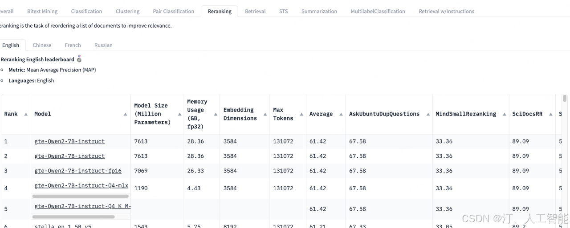
Task: Open stella_en_1.5B_v5 model link
Action: coord(63,226)
